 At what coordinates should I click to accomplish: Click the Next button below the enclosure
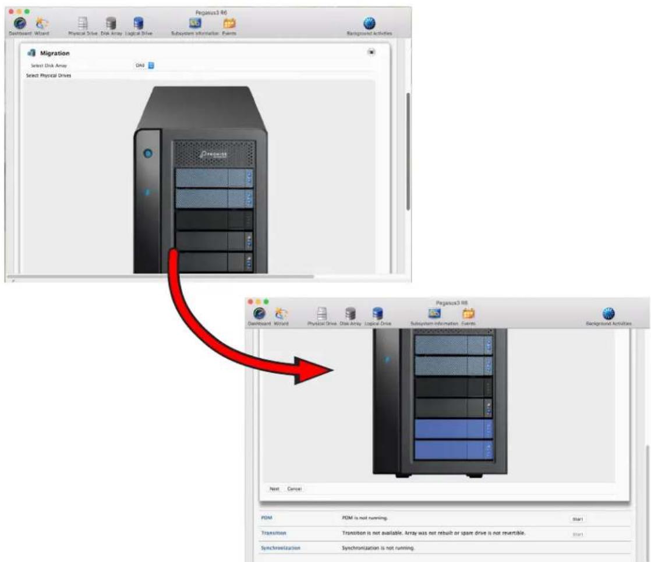click(x=274, y=489)
